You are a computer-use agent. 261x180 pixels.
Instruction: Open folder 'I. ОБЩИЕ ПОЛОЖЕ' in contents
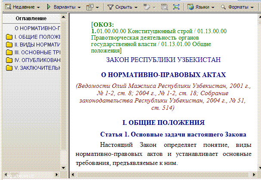tap(37, 36)
